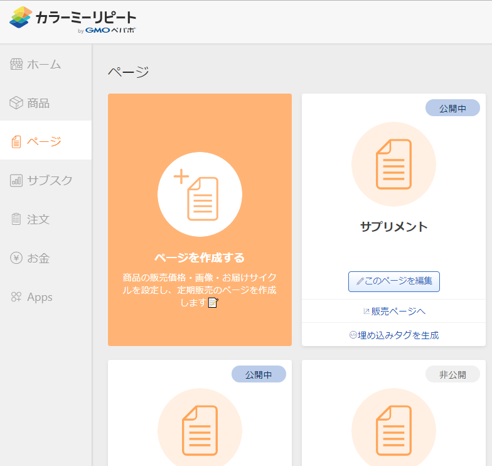Click 公開中 badge on lower left card

tap(259, 374)
